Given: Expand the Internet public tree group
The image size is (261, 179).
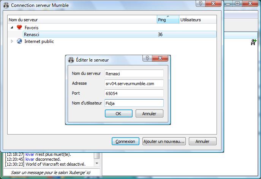Looking at the screenshot, I should (12, 41).
